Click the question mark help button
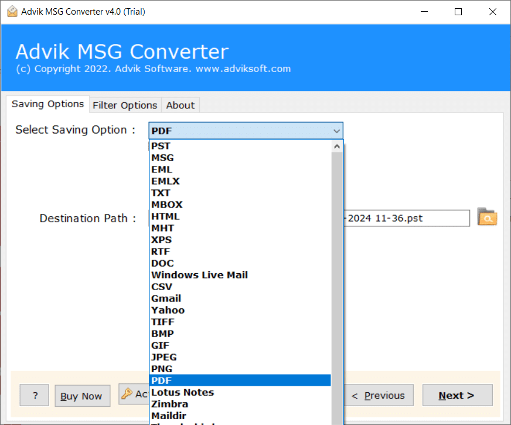Viewport: 511px width, 425px height. pos(34,395)
